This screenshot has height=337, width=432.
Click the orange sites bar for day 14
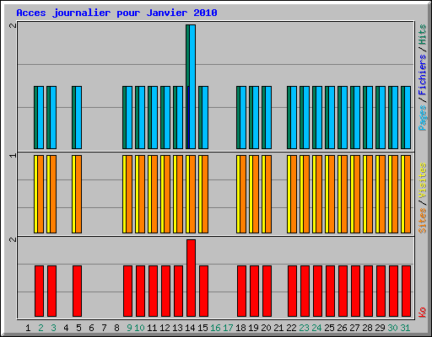(192, 194)
